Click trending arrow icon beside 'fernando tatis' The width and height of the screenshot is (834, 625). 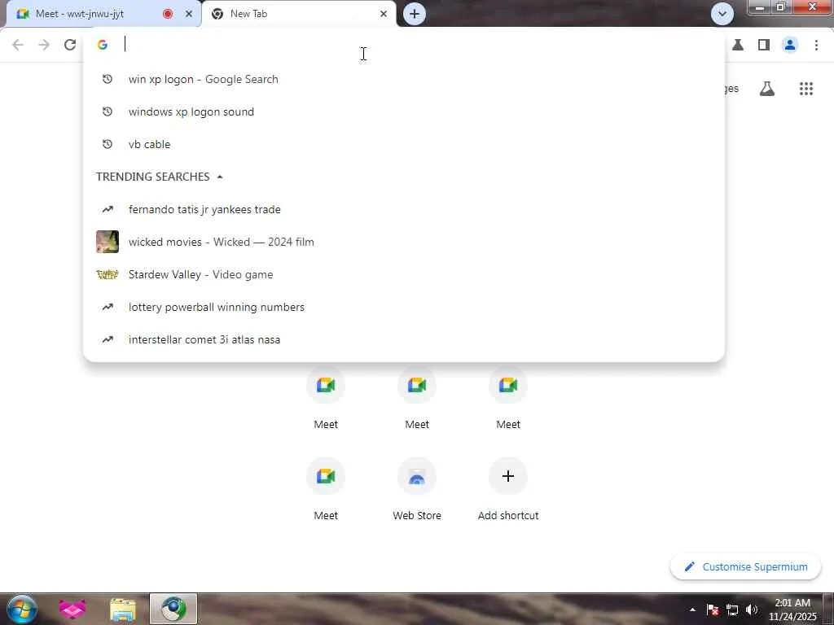pos(108,209)
